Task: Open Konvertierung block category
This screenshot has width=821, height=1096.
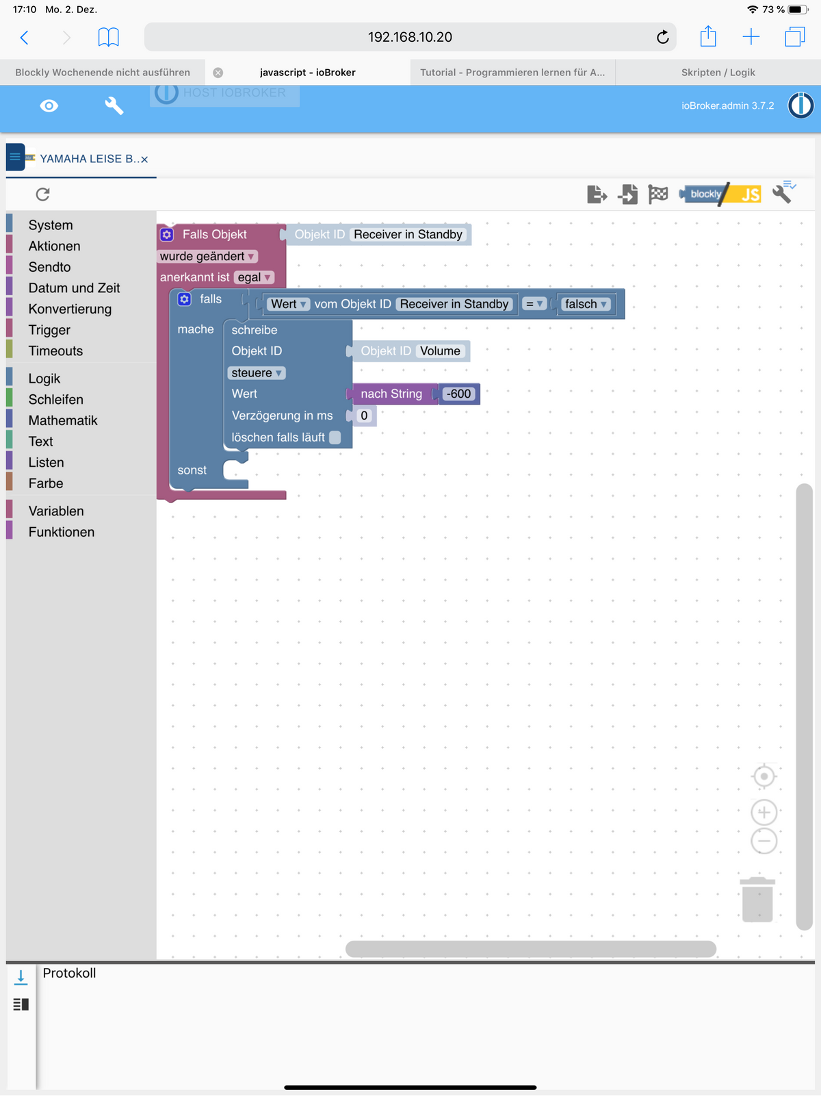Action: [x=70, y=309]
